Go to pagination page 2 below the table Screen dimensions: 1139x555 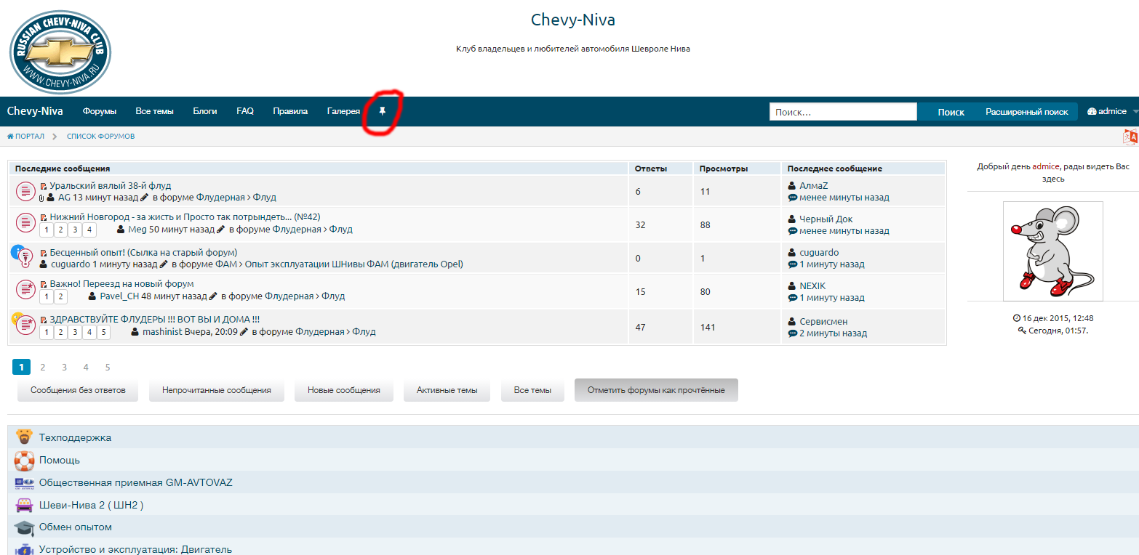[x=43, y=368]
